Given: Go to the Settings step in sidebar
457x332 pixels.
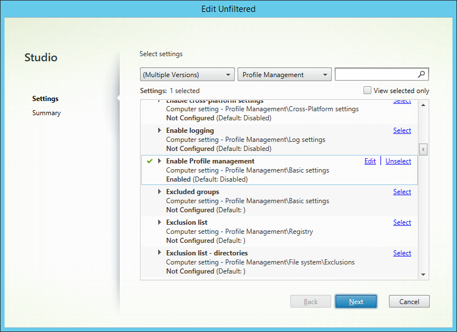Looking at the screenshot, I should (45, 99).
